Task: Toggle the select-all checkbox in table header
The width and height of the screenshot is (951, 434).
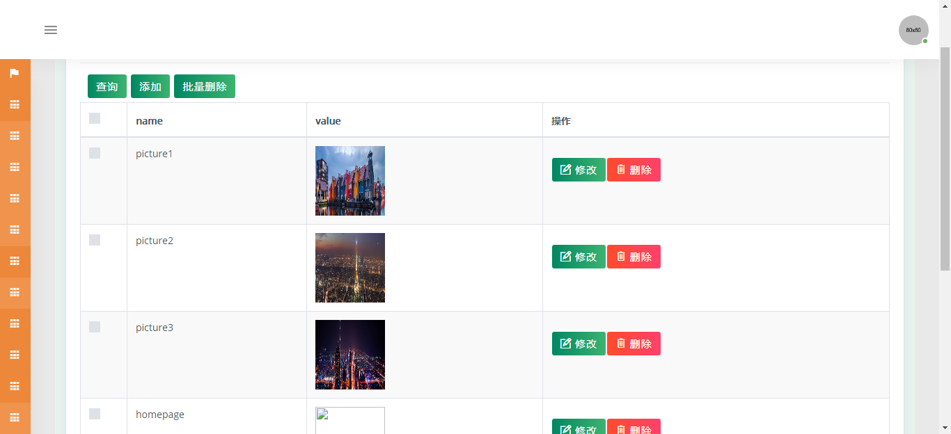Action: [x=95, y=118]
